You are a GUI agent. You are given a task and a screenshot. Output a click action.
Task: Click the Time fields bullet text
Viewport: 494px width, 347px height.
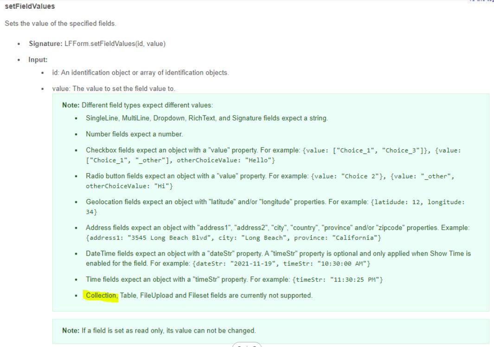tap(234, 280)
